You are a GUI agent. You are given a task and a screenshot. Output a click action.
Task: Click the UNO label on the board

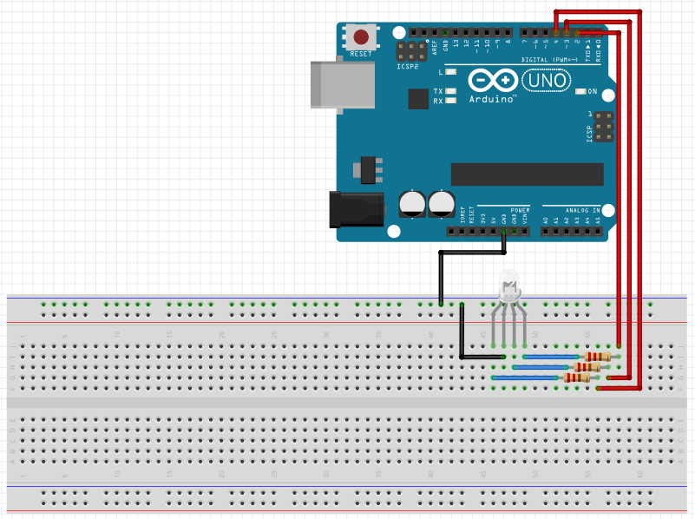[x=547, y=81]
